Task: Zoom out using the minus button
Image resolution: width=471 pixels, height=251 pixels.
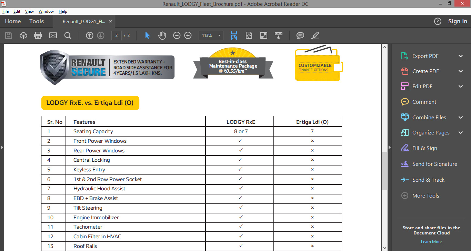Action: coord(177,36)
